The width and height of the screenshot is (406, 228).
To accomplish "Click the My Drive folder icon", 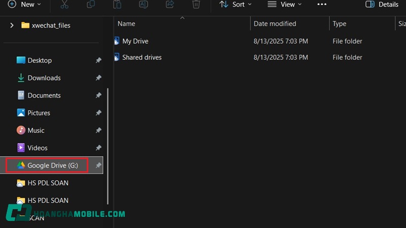I will click(117, 41).
